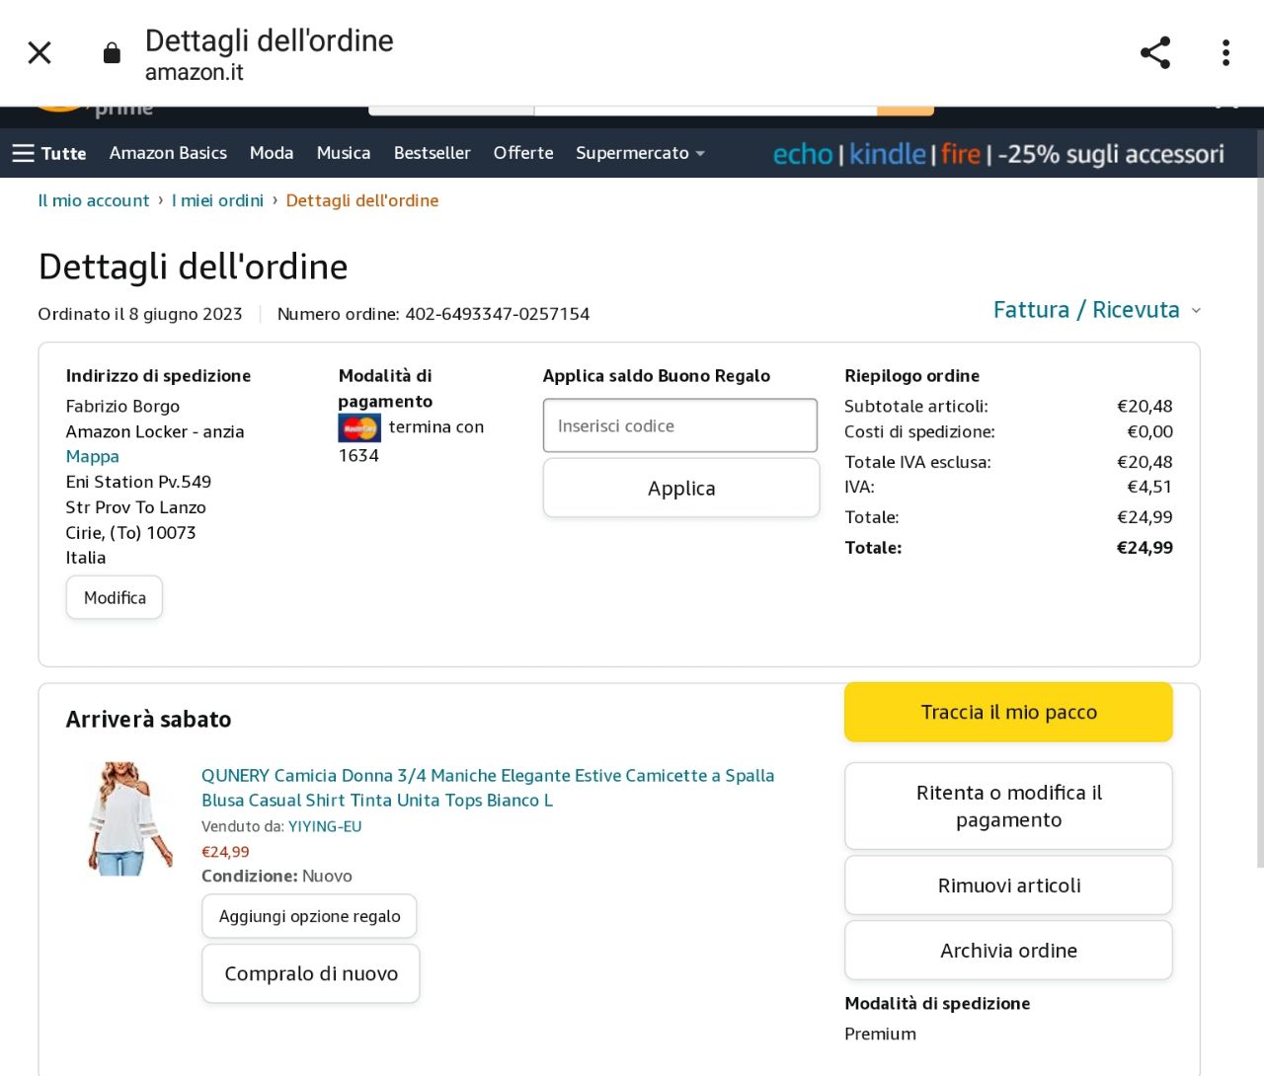Click the Inserisci codice input field

tap(679, 425)
